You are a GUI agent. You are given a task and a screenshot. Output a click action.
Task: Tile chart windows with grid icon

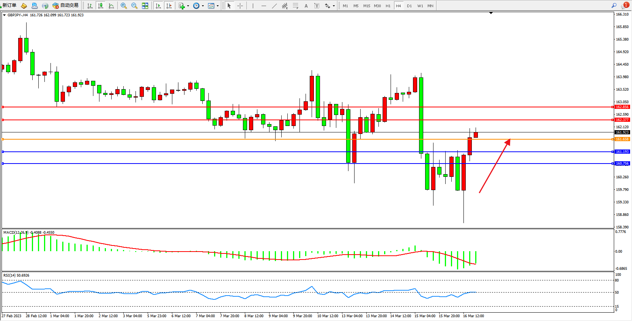click(145, 6)
